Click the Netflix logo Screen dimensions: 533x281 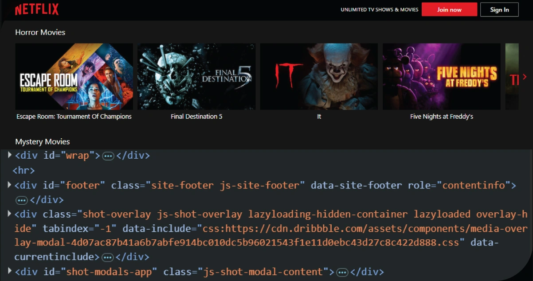click(37, 10)
